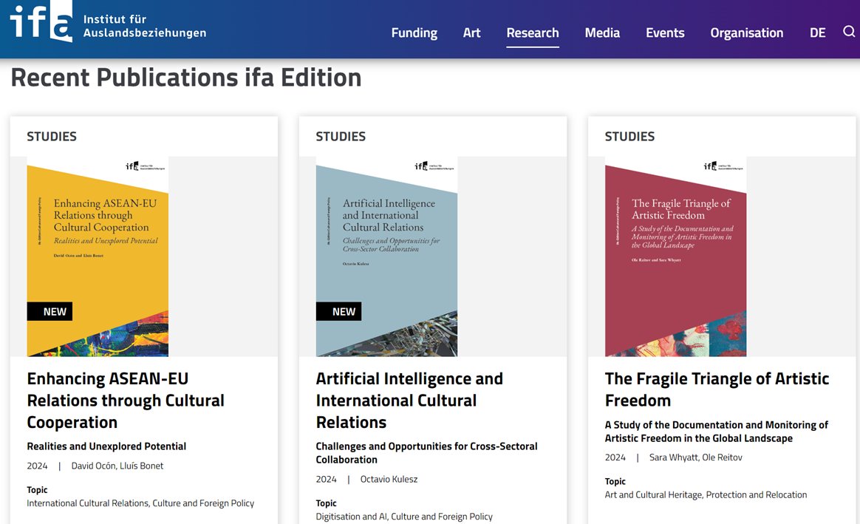Click subtitle Realities and Unexplored Potential
860x524 pixels.
(x=106, y=446)
